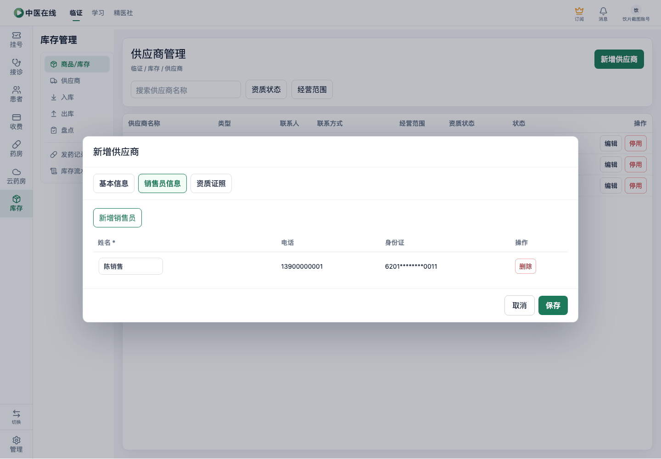Click the 切换 switch arrows icon
The image size is (661, 459).
pos(17,413)
